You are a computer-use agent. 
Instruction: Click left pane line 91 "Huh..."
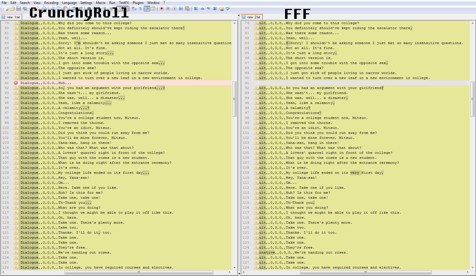click(x=65, y=83)
